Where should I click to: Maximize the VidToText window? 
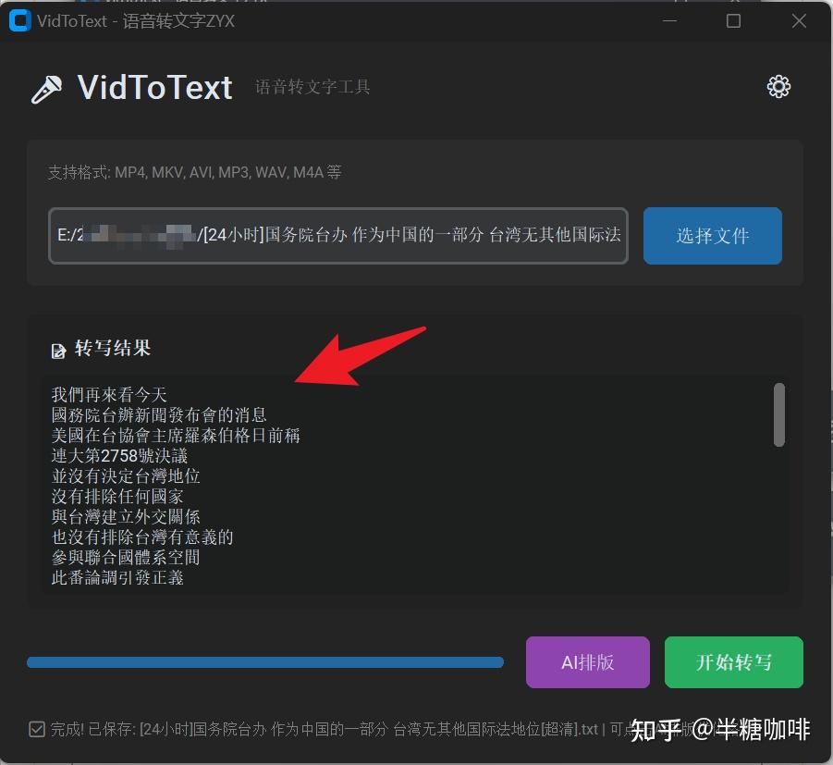pos(733,20)
